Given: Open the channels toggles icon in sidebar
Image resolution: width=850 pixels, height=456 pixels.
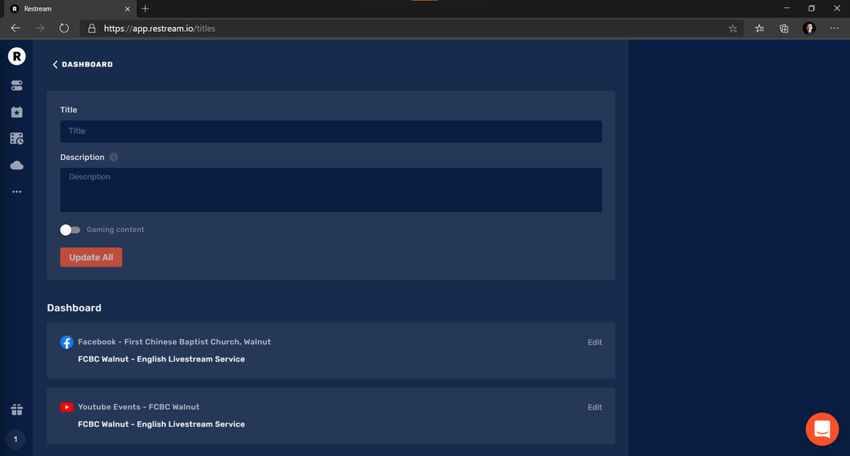Looking at the screenshot, I should tap(16, 86).
